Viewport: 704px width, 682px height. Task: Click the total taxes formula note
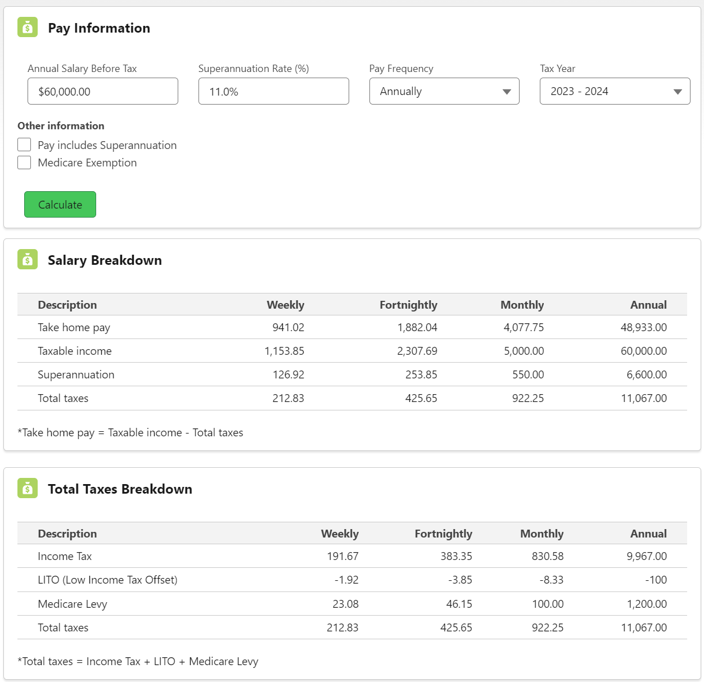coord(138,661)
